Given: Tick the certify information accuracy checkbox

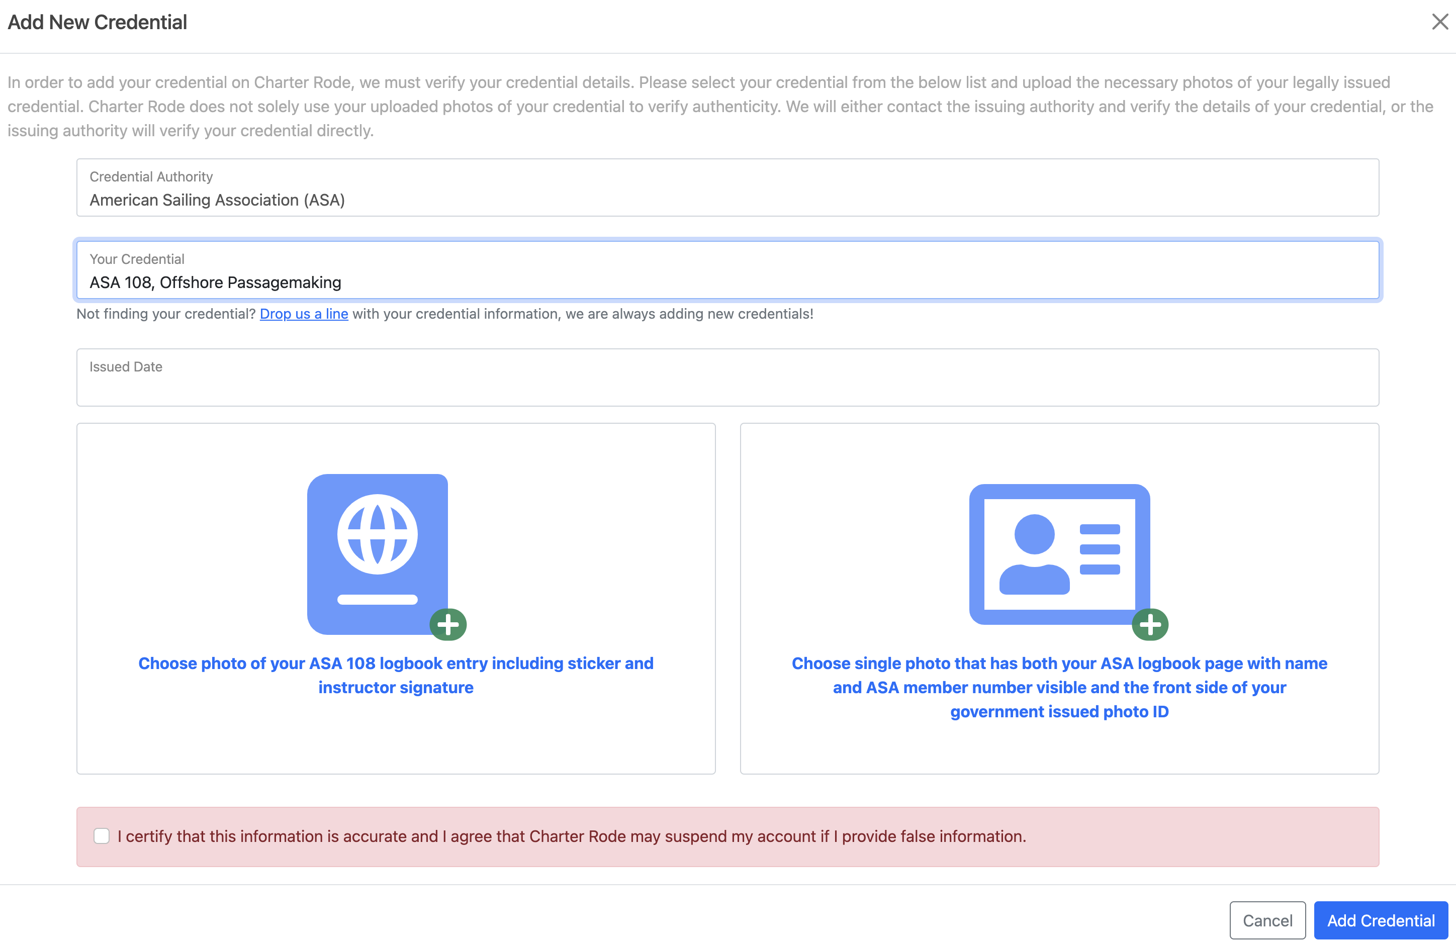Looking at the screenshot, I should (x=102, y=836).
